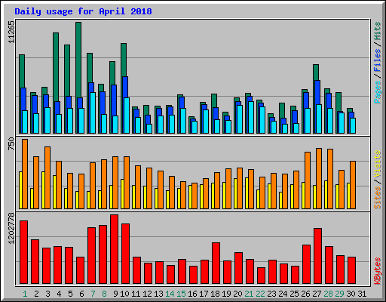Click day label 29 on the x-axis
The image size is (386, 302).
pyautogui.click(x=339, y=294)
